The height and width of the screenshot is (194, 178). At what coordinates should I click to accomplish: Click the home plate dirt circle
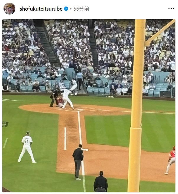pos(74,109)
